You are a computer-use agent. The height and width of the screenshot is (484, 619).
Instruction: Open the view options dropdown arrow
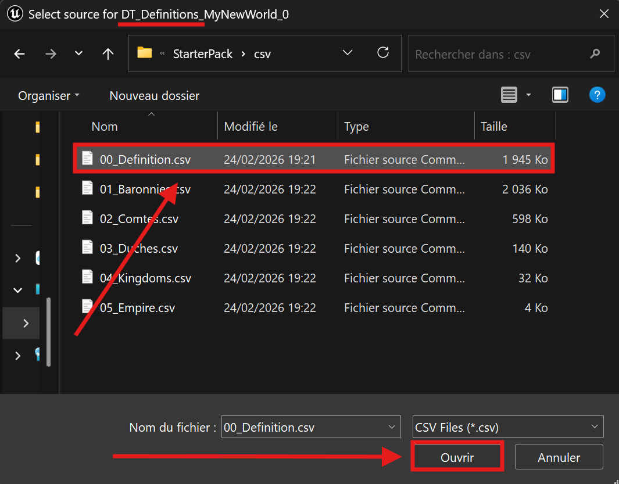coord(528,95)
